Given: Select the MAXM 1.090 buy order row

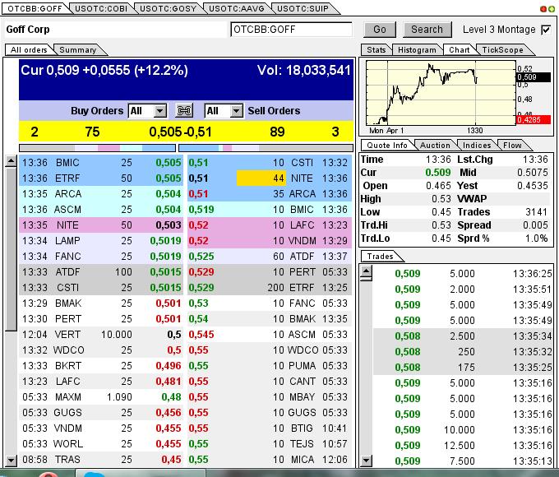Looking at the screenshot, I should click(x=101, y=397).
